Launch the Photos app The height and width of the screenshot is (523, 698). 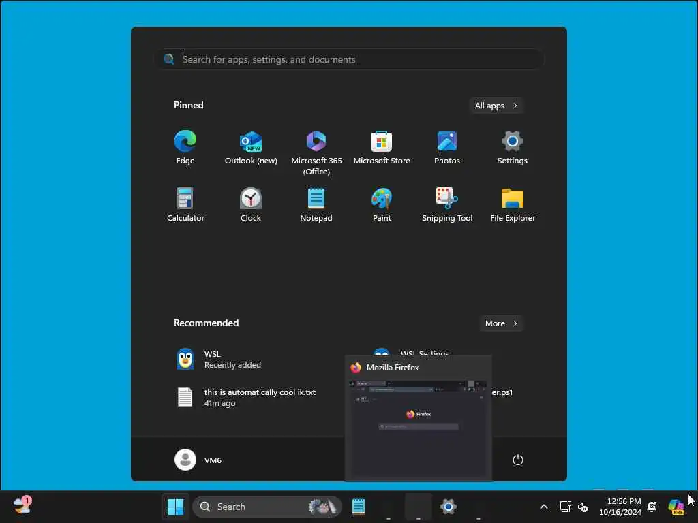pos(447,148)
